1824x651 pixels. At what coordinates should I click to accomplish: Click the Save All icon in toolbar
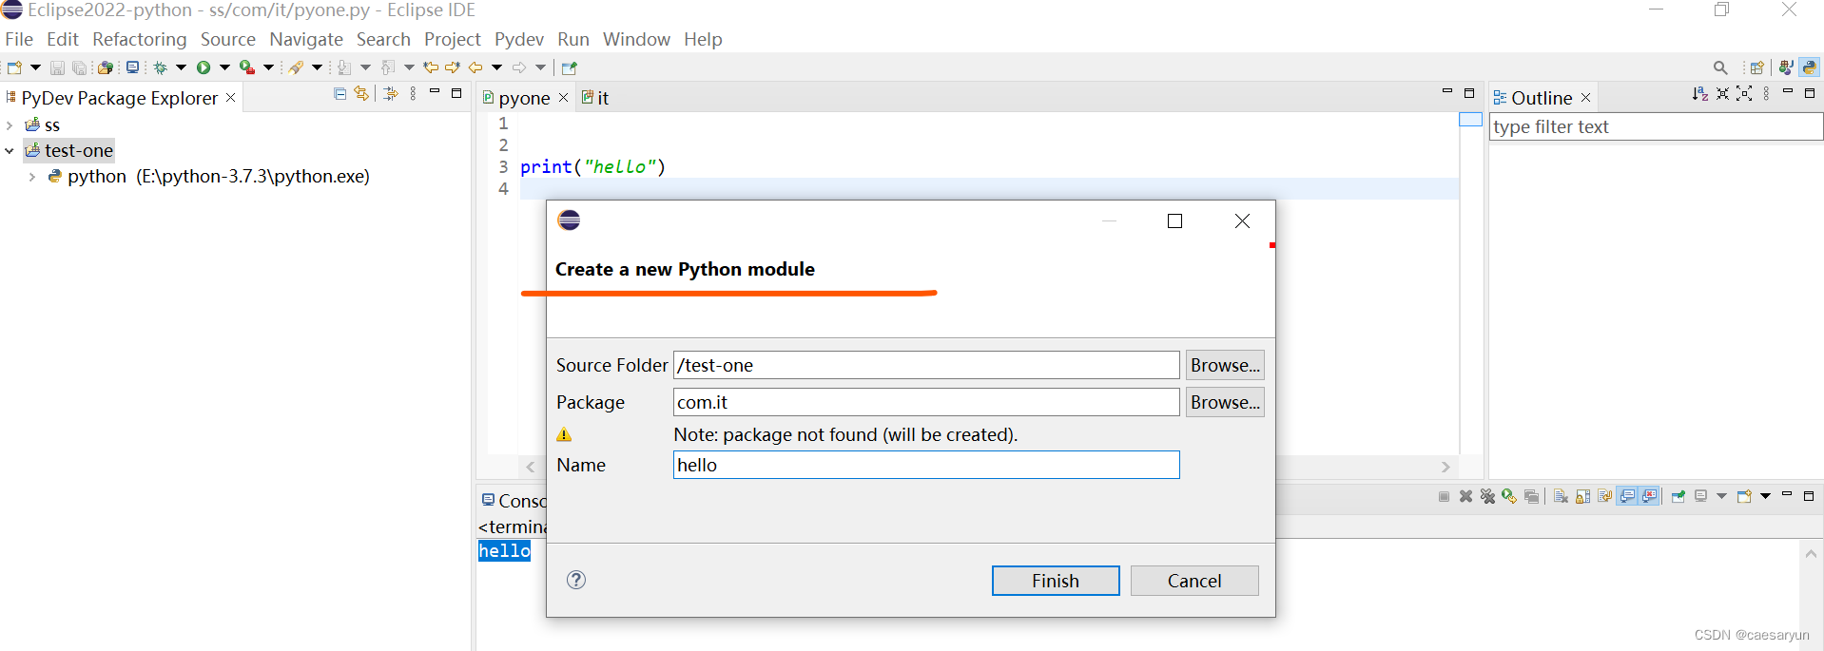80,67
